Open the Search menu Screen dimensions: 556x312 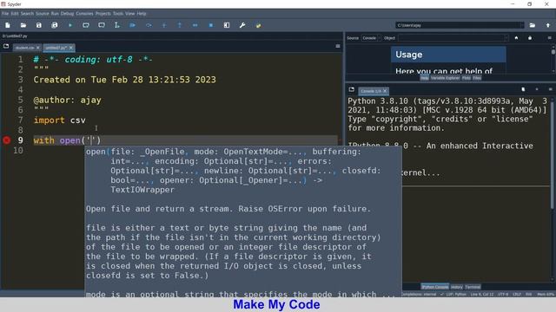27,14
